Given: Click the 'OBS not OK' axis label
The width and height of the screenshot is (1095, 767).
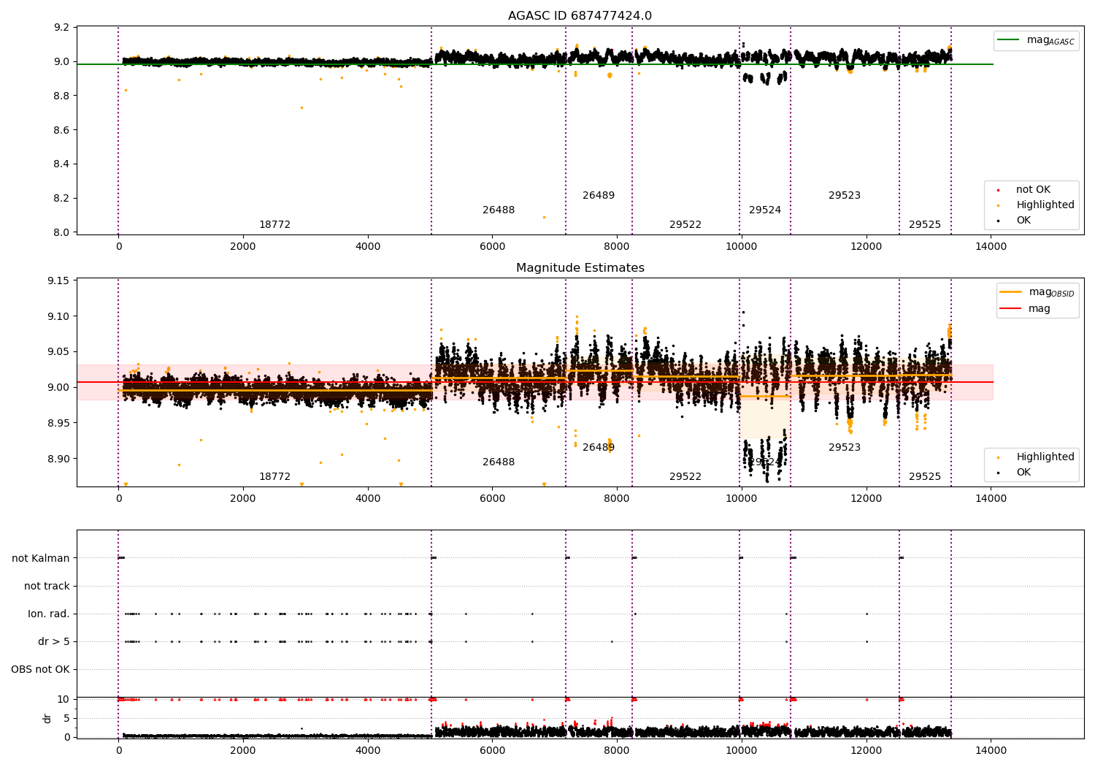Looking at the screenshot, I should point(40,670).
